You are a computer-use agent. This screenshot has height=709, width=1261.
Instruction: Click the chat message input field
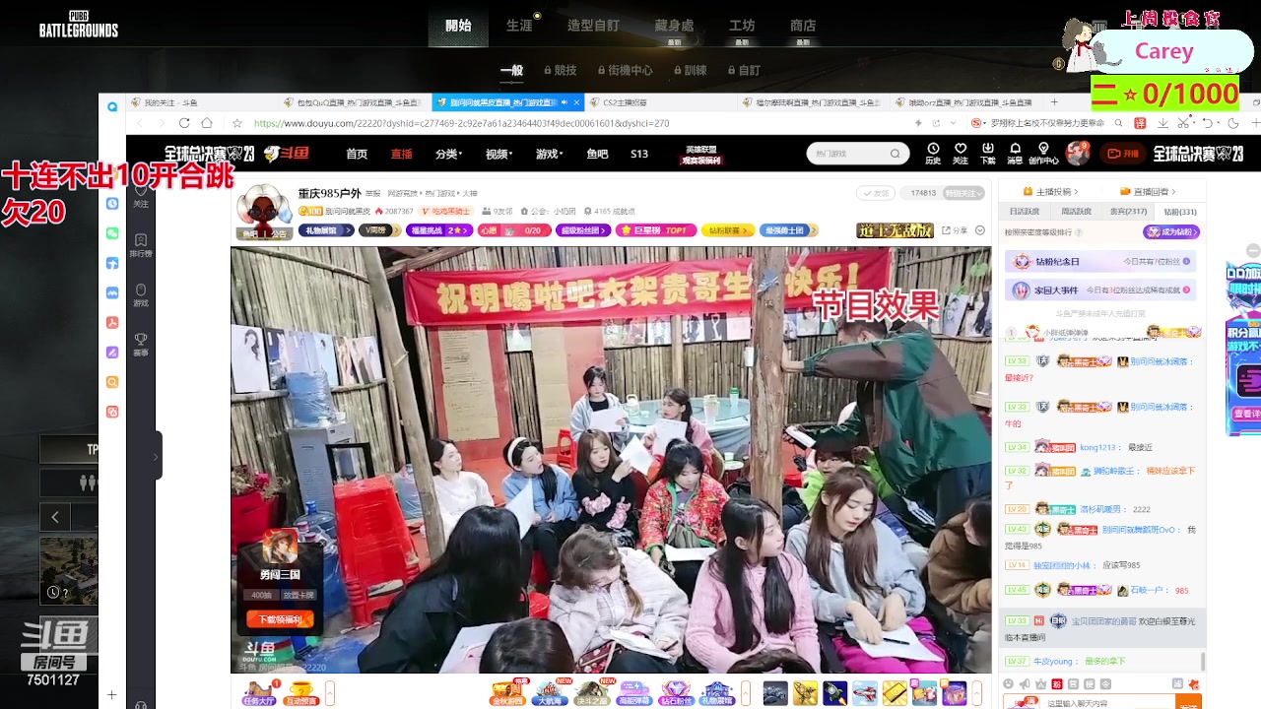pyautogui.click(x=1084, y=701)
